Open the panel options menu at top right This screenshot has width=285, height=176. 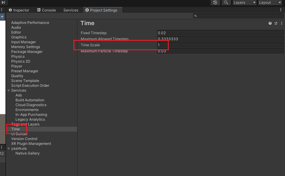tap(281, 10)
